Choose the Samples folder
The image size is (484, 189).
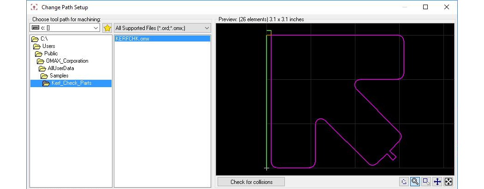click(59, 76)
